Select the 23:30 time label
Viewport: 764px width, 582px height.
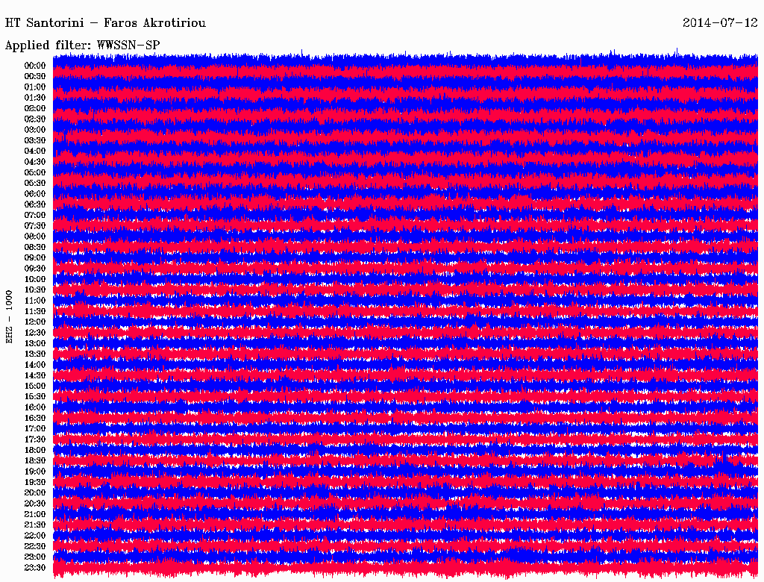coord(35,567)
